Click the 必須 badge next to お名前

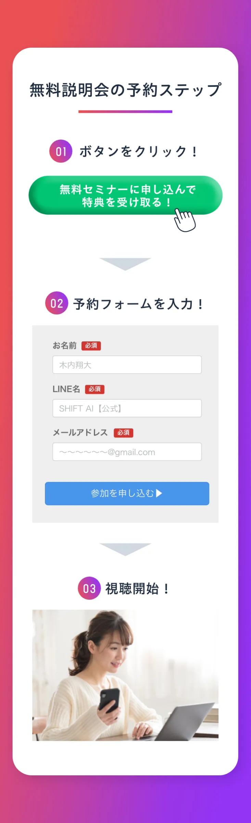91,346
